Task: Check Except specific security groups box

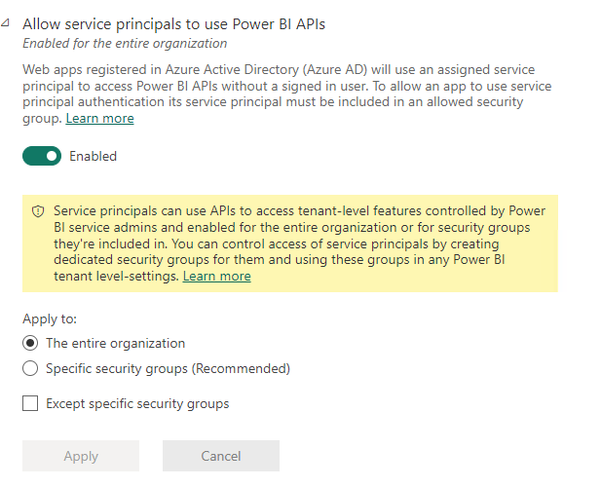Action: 30,403
